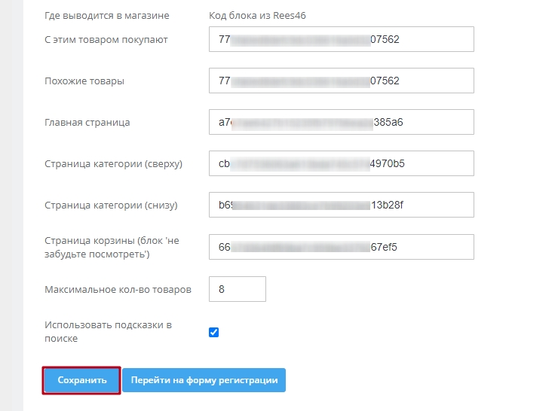Click input for 'Страница категории (сверху)'

point(341,163)
